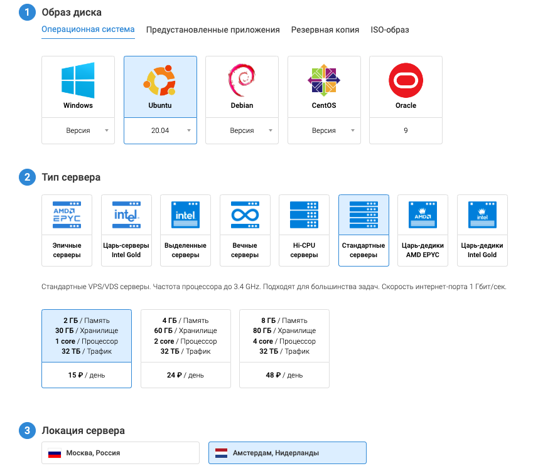Viewport: 533px width, 471px height.
Task: Choose the 8 ГБ plan at 48 ₽
Action: [285, 348]
